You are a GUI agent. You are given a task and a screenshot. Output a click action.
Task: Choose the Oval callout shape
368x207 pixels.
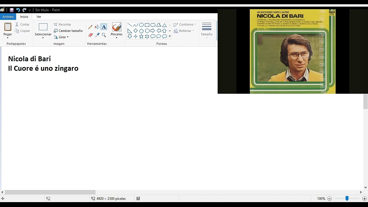(x=159, y=37)
